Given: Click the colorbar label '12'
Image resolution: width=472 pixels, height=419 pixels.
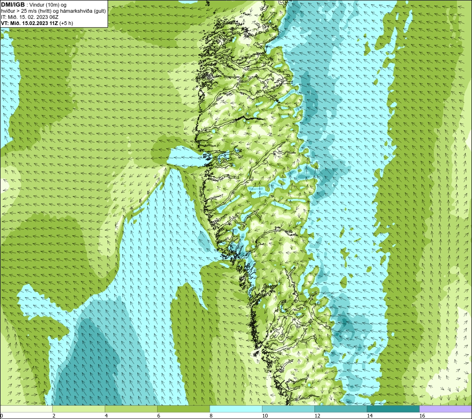Looking at the screenshot, I should 317,416.
